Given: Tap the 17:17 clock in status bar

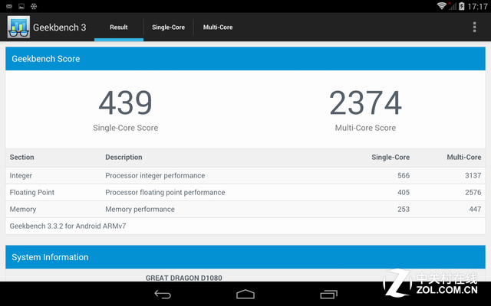Looking at the screenshot, I should [x=477, y=6].
